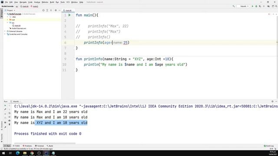
Task: Select main.kt in project tree
Action: [x=17, y=26]
